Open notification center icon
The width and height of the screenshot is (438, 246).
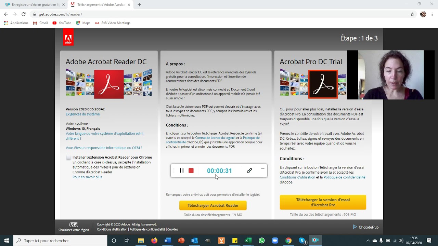pos(429,241)
